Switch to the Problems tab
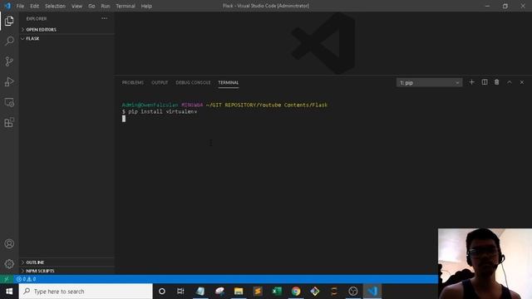The width and height of the screenshot is (532, 299). [x=133, y=83]
